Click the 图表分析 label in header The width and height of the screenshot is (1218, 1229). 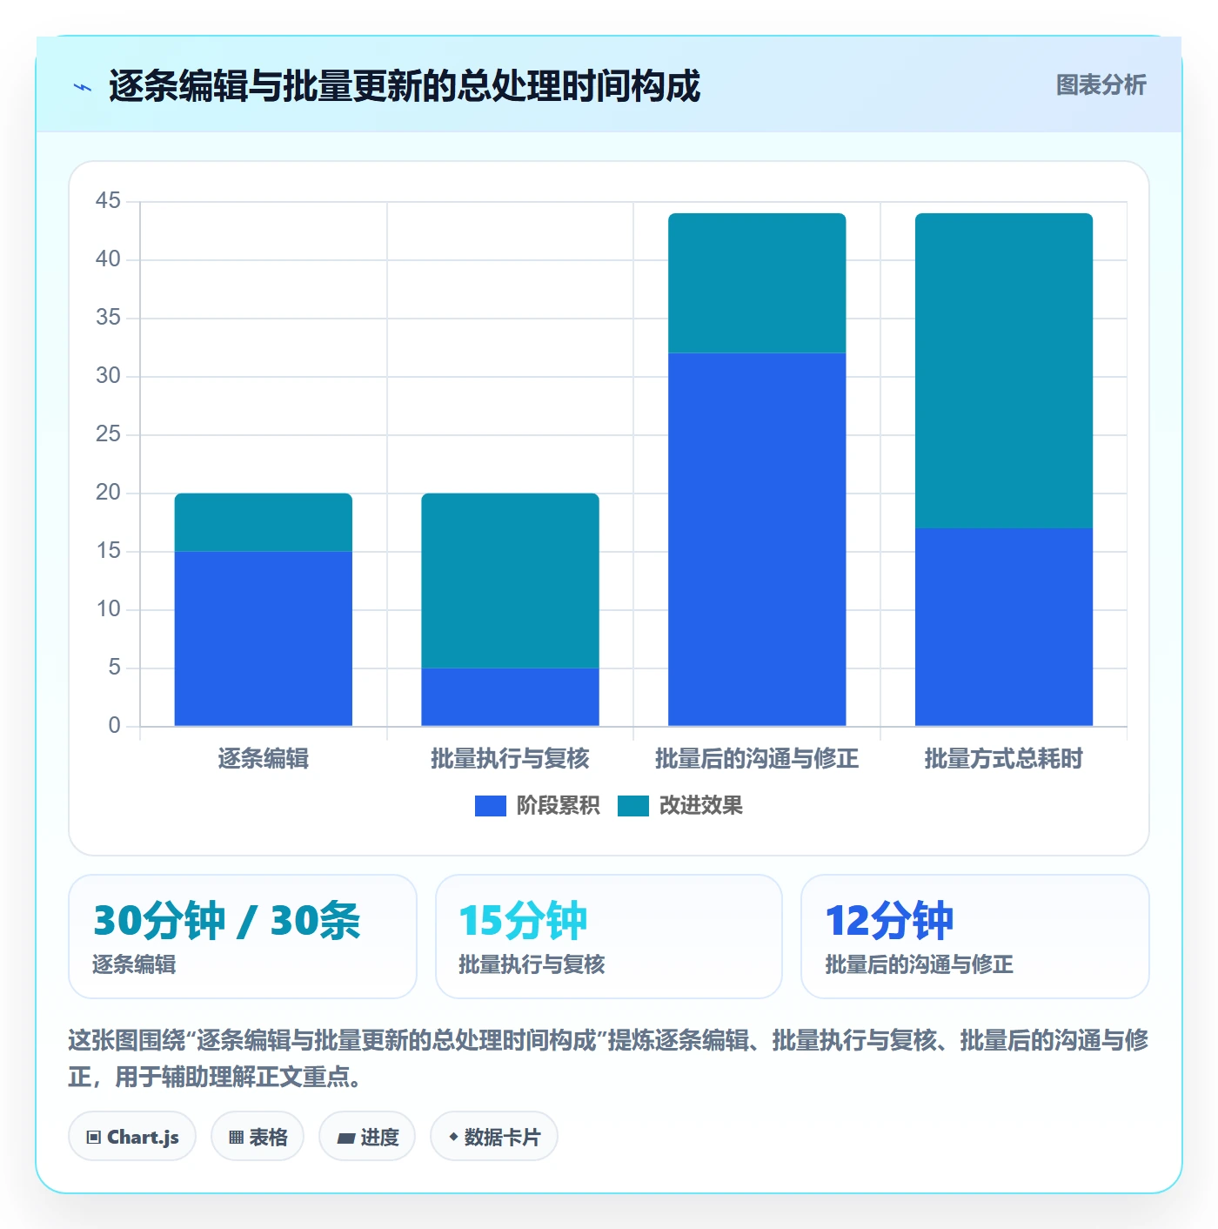click(x=1101, y=85)
